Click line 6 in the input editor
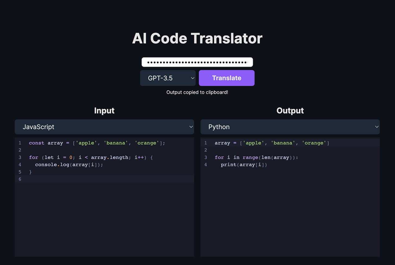This screenshot has width=395, height=265. coord(81,179)
